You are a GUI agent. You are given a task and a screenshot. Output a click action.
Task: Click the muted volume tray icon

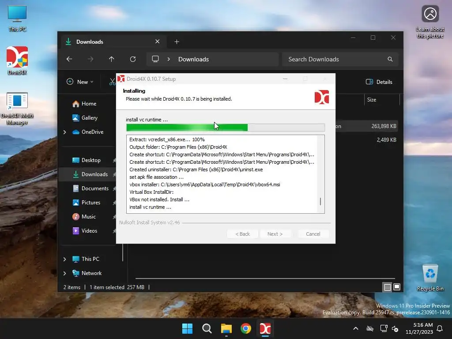click(395, 328)
